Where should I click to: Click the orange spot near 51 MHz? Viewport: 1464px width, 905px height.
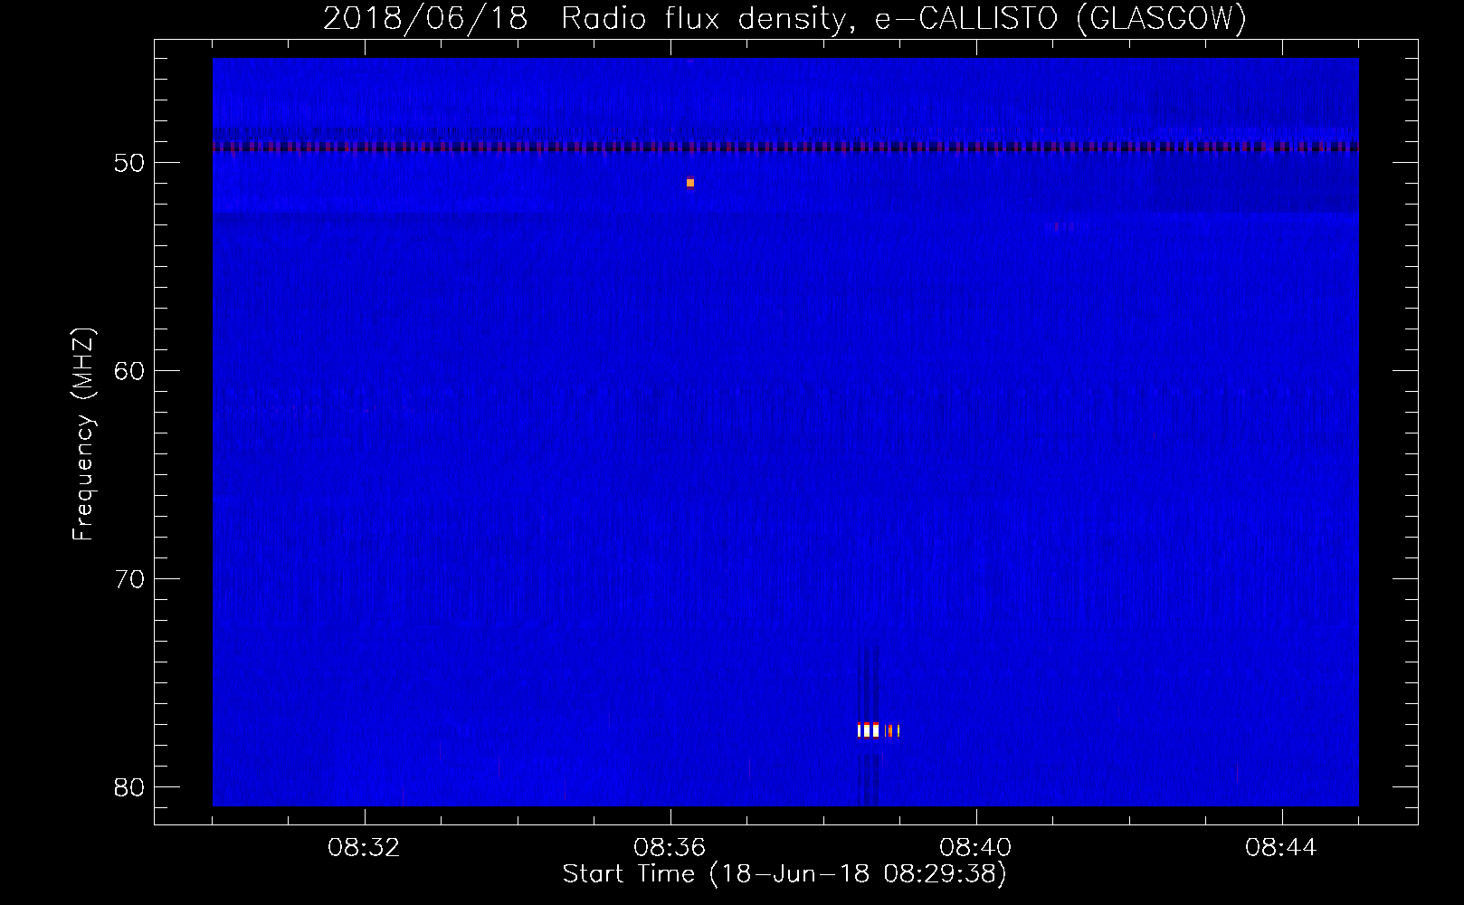[x=690, y=183]
